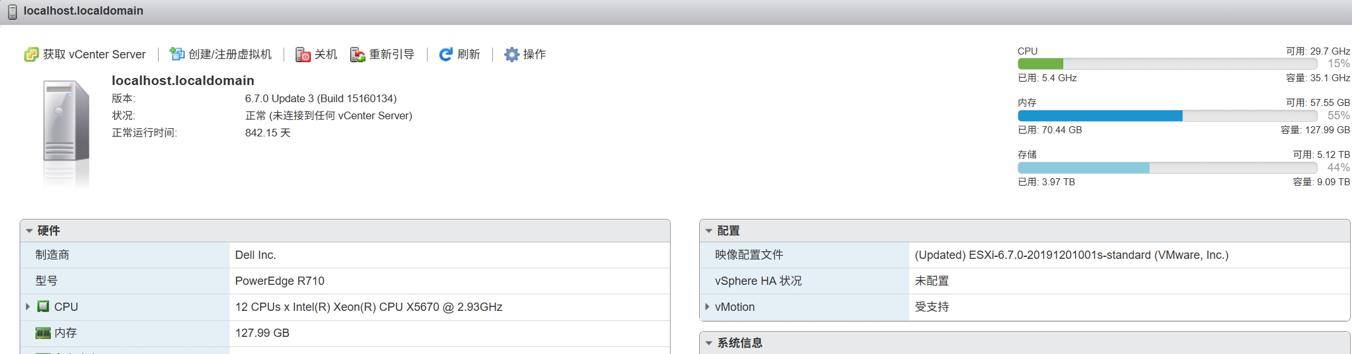The height and width of the screenshot is (354, 1352).
Task: Click the refresh (刷新) arrow icon
Action: (x=446, y=55)
